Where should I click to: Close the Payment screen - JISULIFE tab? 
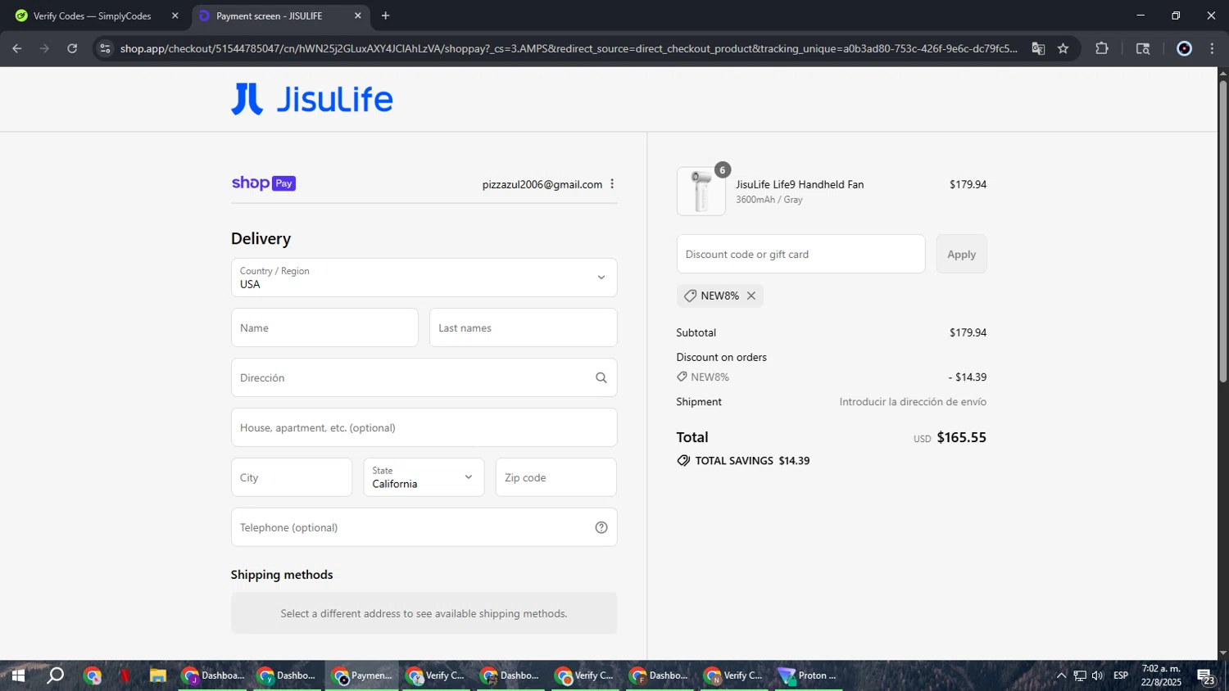point(357,16)
